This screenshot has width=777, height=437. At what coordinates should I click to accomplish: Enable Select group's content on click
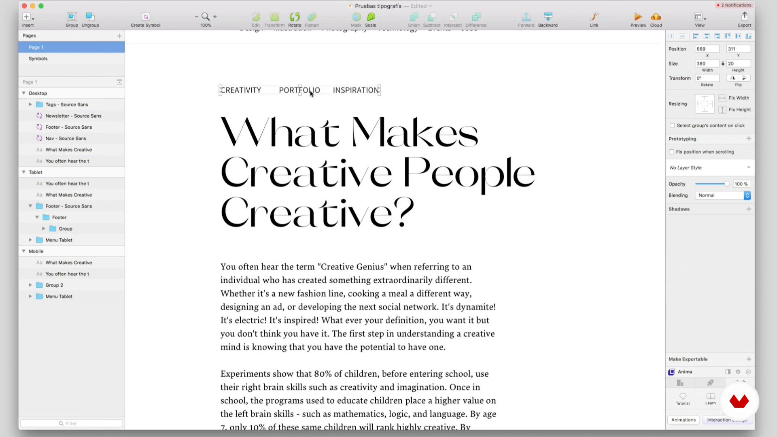672,125
